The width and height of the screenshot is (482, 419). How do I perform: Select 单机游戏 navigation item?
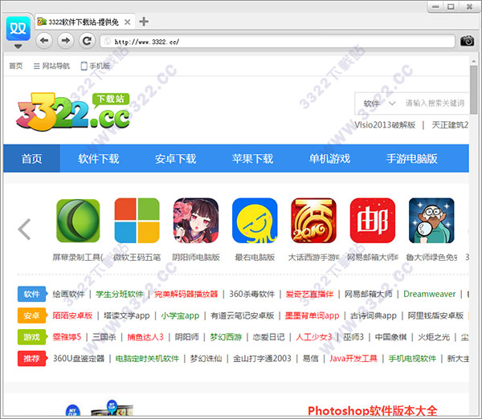tap(330, 158)
